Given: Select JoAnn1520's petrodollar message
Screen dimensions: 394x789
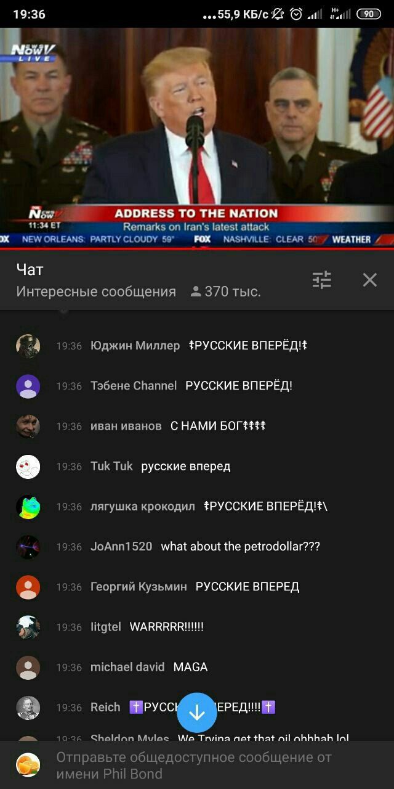Looking at the screenshot, I should [x=241, y=547].
